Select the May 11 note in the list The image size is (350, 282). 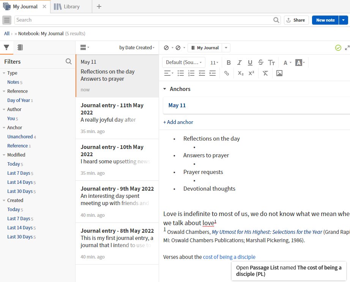pyautogui.click(x=117, y=76)
